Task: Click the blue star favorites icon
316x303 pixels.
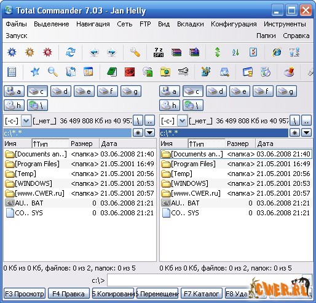Action: [35, 72]
